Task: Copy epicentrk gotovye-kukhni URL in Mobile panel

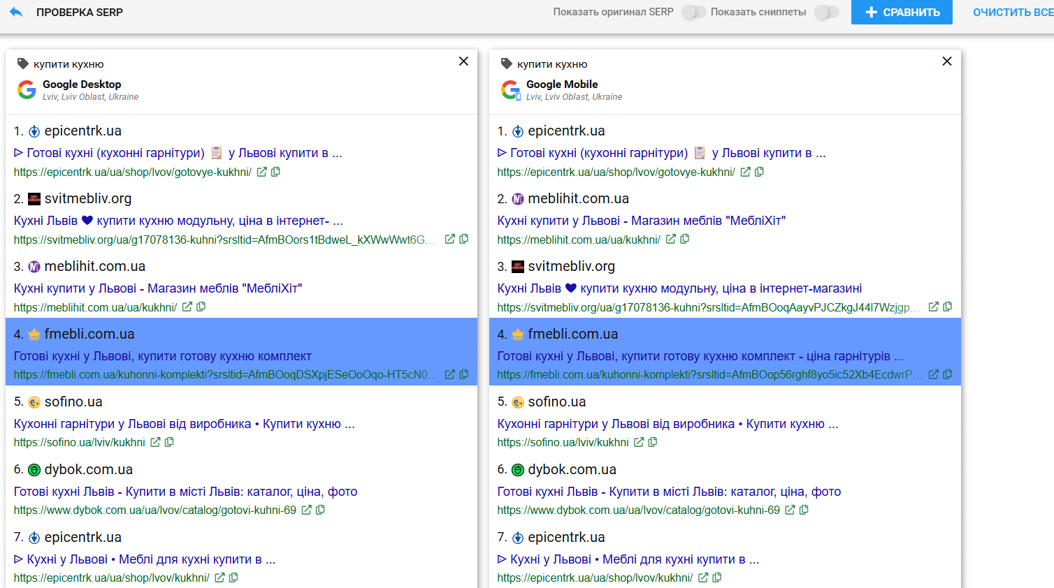Action: [759, 172]
